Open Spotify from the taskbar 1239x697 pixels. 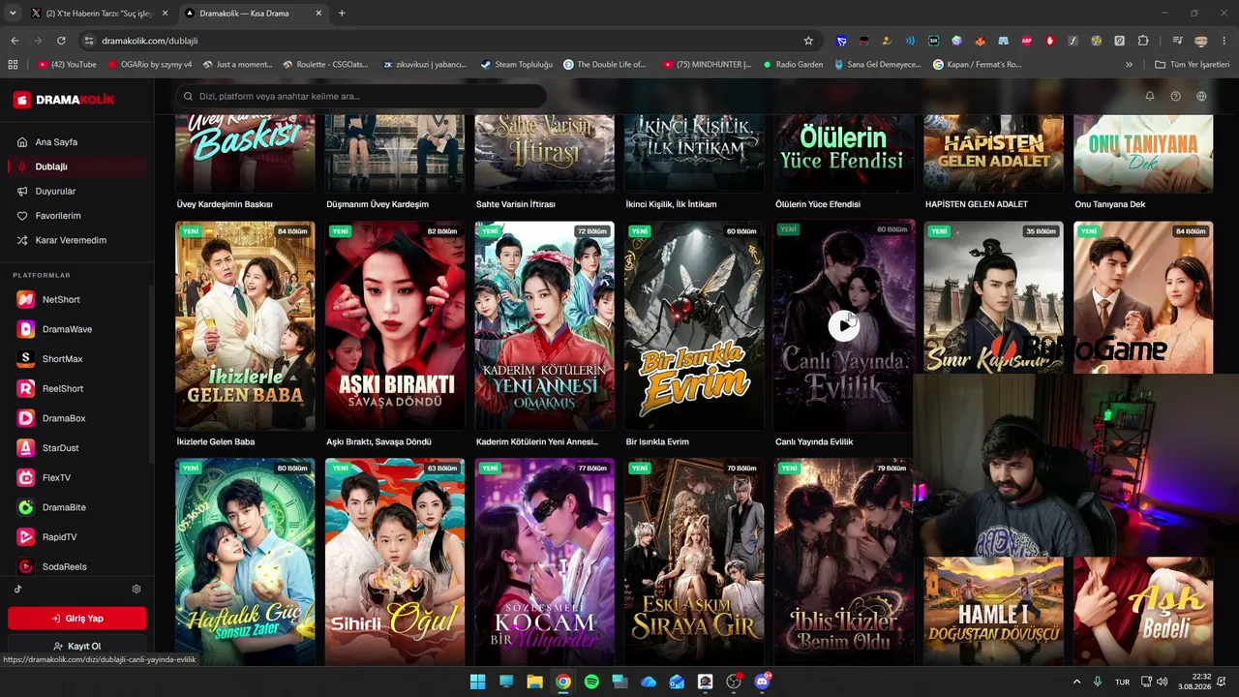tap(591, 682)
